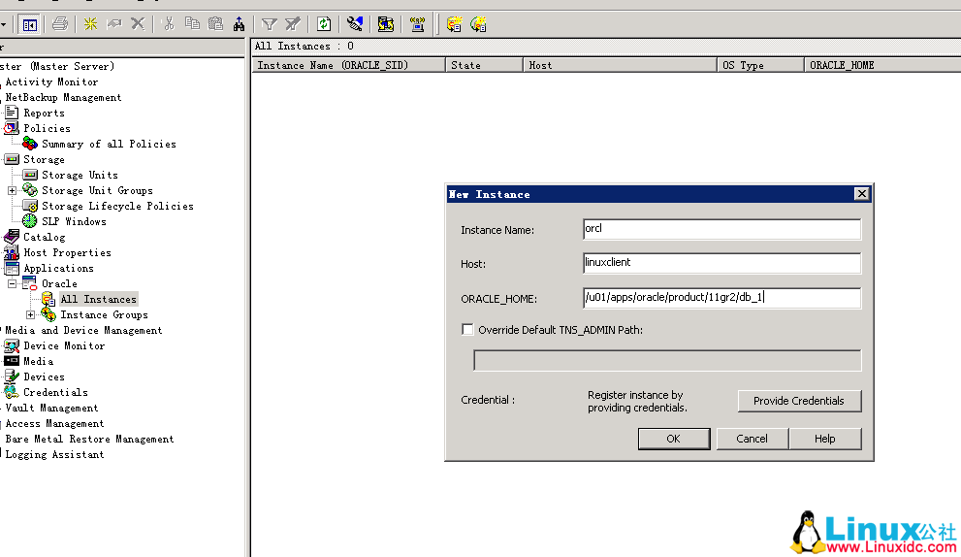
Task: Click the Change (pointing hand) toolbar icon
Action: click(x=114, y=24)
